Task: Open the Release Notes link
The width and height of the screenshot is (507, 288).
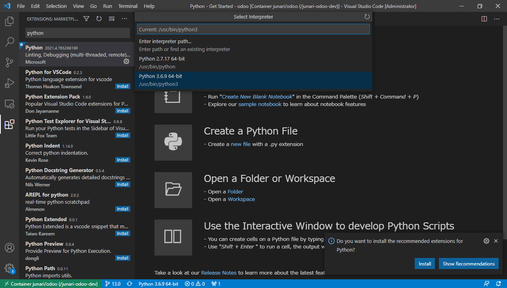Action: point(219,273)
